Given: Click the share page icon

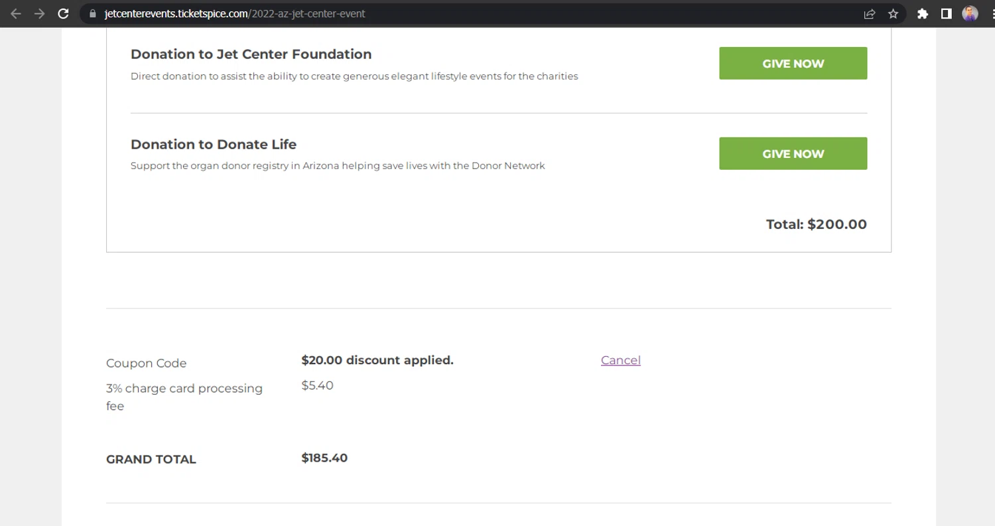Looking at the screenshot, I should 869,13.
